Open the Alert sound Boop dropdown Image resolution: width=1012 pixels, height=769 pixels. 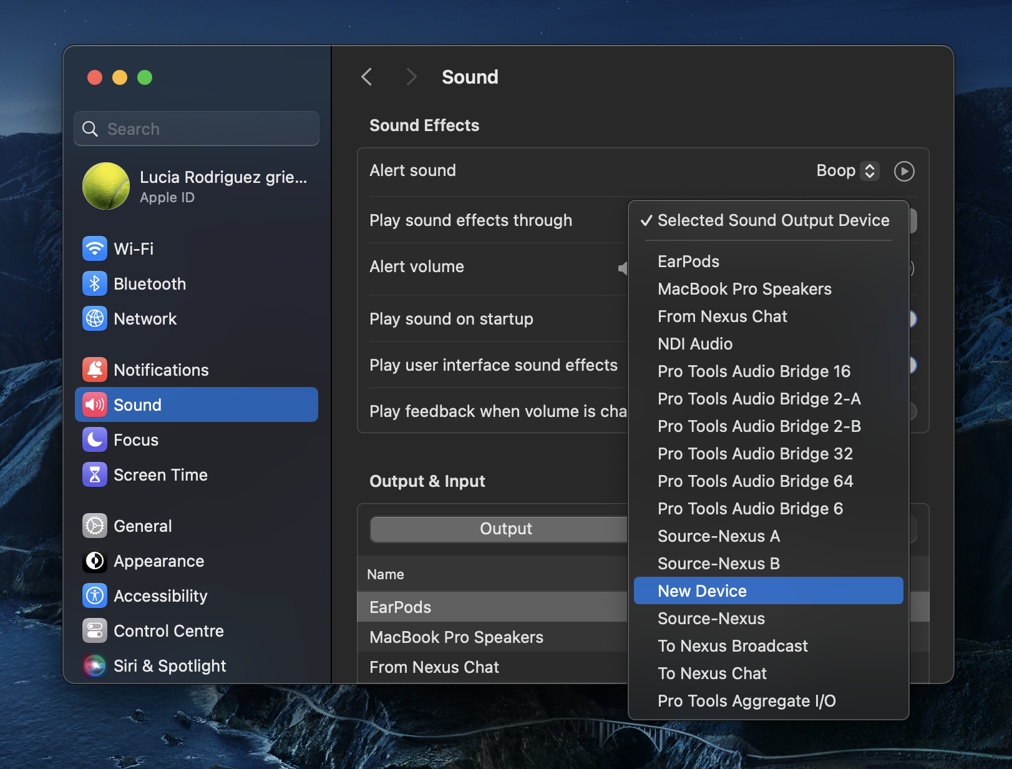[x=847, y=171]
